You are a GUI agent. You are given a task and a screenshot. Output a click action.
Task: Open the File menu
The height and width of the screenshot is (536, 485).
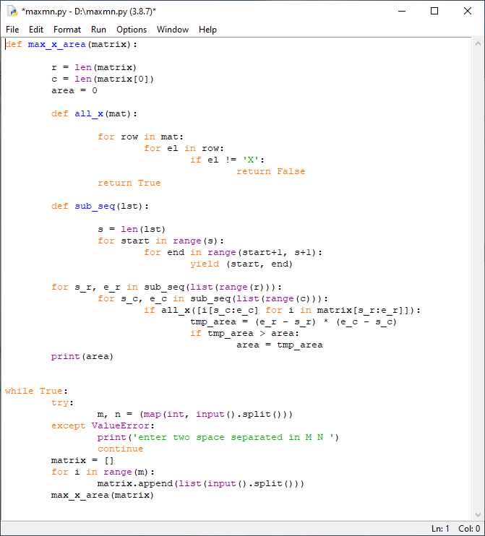tap(12, 30)
